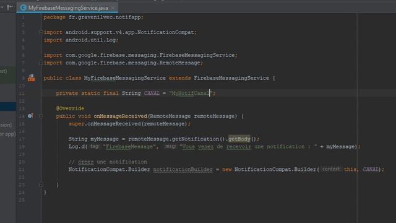Click the @Override annotation
396x223 pixels.
click(x=70, y=108)
